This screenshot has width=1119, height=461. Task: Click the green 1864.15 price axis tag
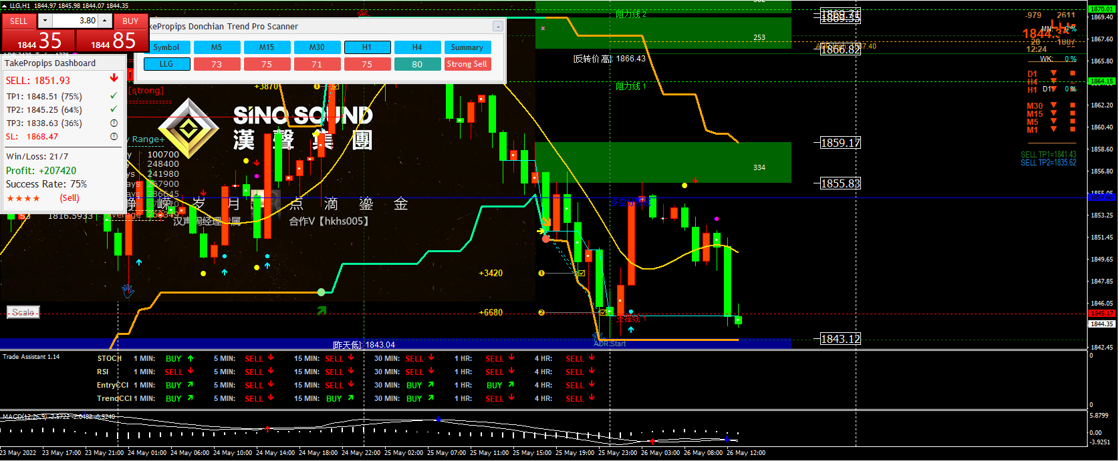[1102, 81]
